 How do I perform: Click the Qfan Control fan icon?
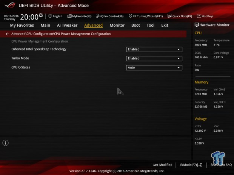coord(98,16)
